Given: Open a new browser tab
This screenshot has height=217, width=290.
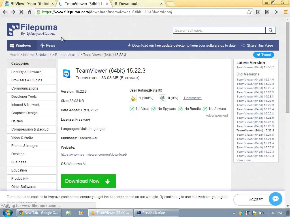Looking at the screenshot, I should 170,4.
